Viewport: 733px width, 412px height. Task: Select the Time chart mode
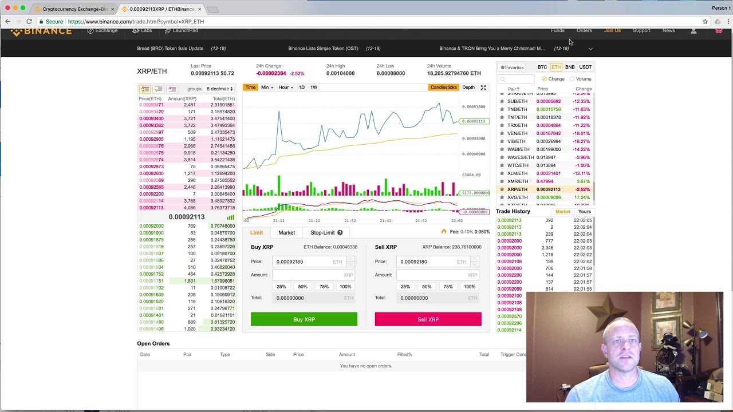[x=250, y=88]
